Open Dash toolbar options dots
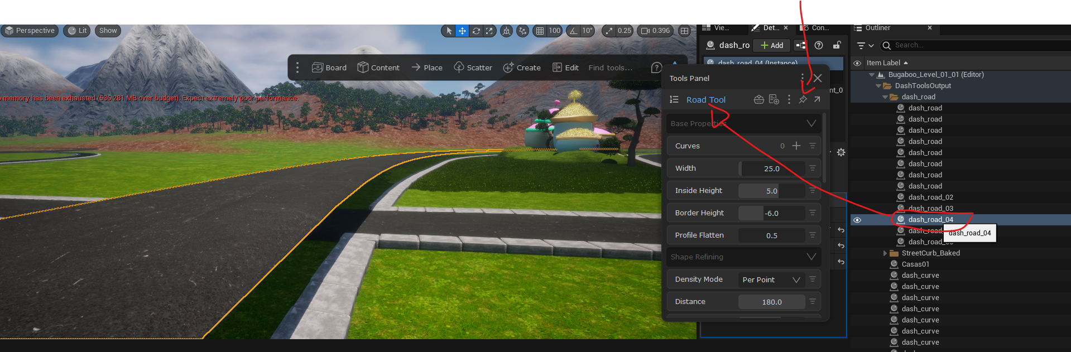The width and height of the screenshot is (1071, 352). [x=297, y=67]
